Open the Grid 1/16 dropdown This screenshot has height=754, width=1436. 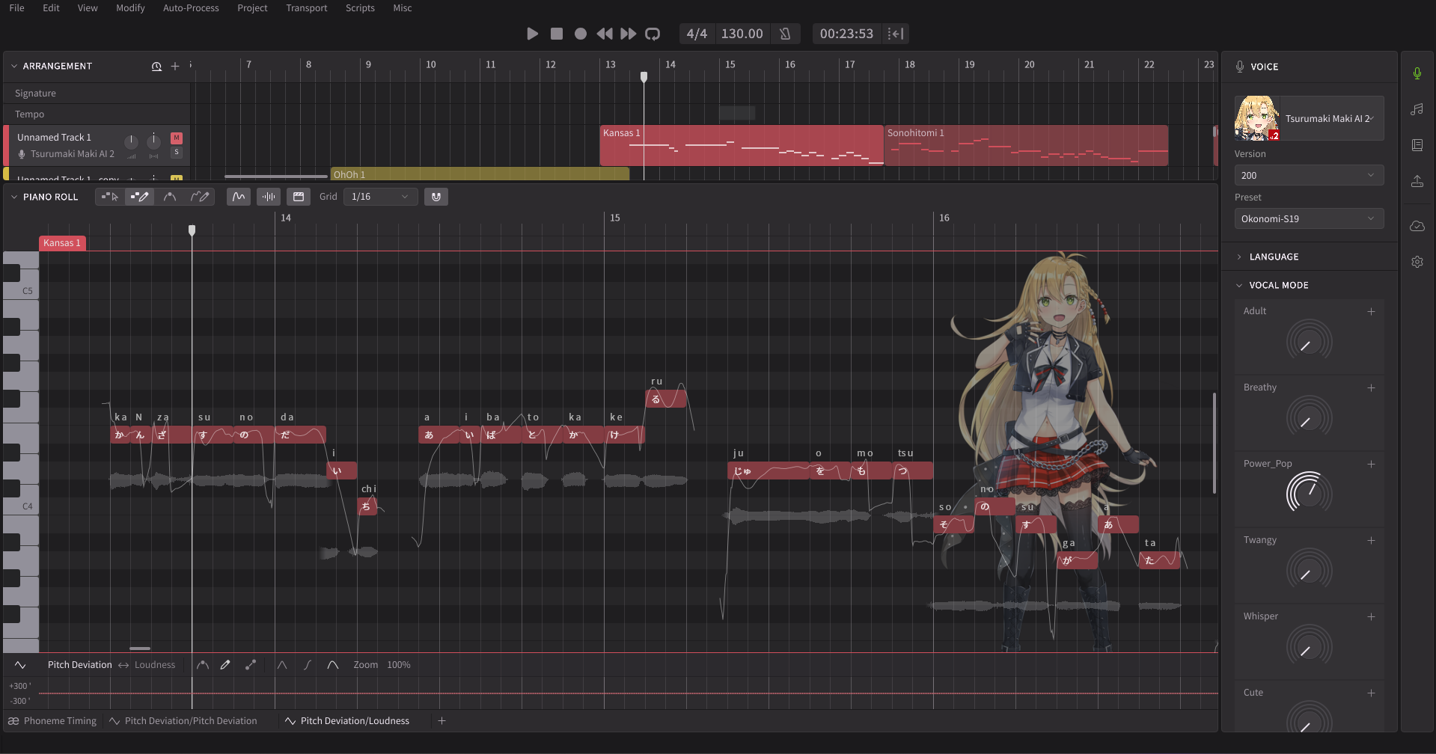pyautogui.click(x=380, y=197)
